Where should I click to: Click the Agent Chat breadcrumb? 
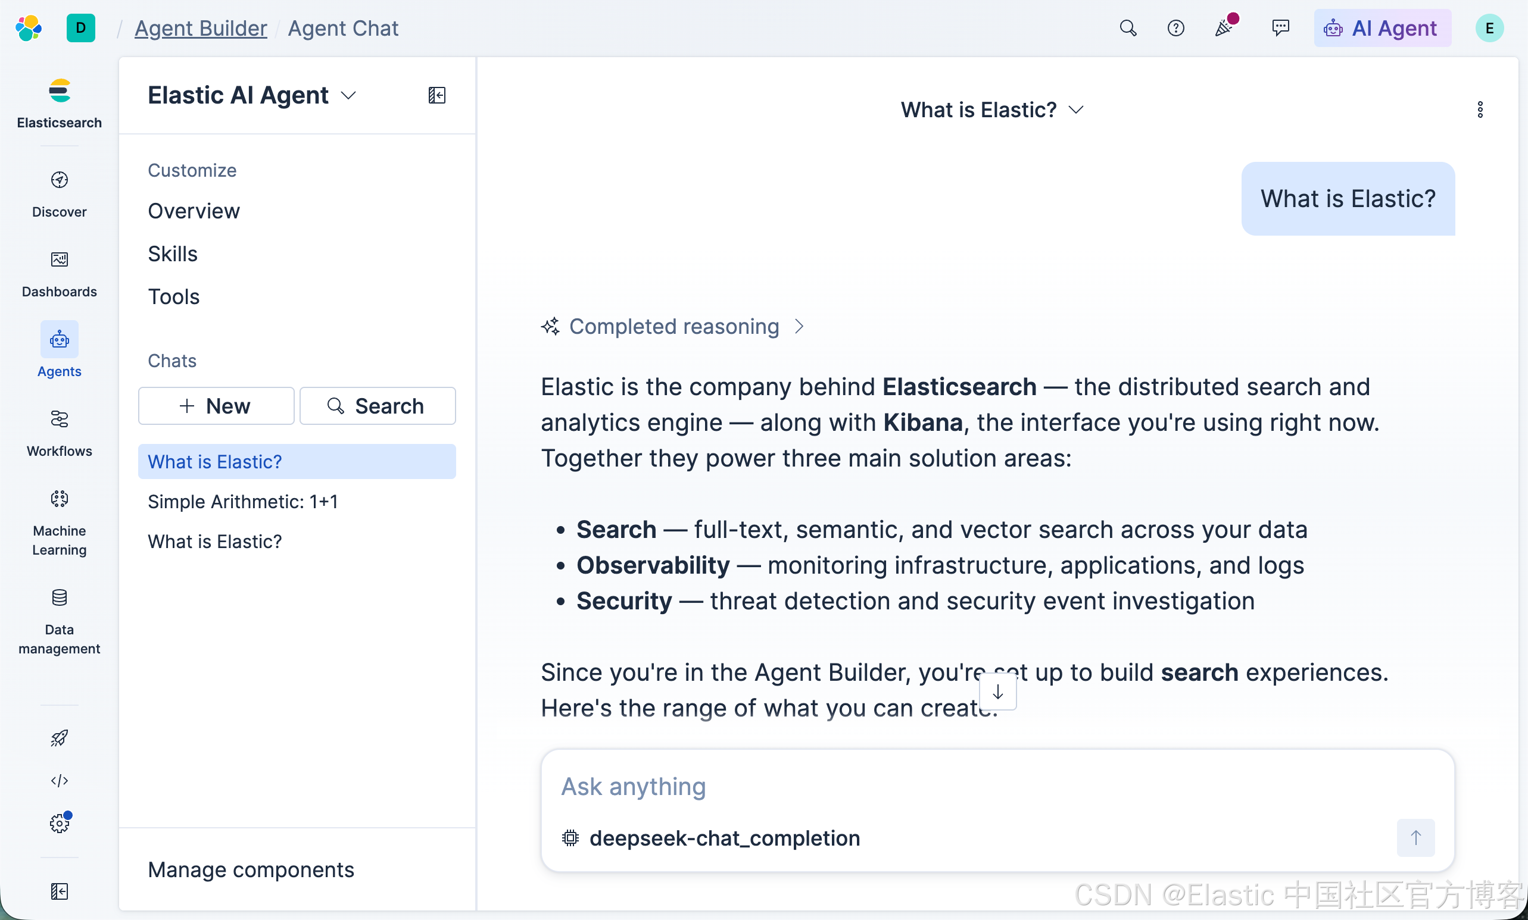[x=343, y=28]
